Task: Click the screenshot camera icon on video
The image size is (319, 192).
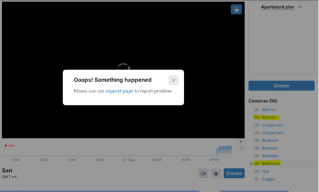Action: (236, 10)
